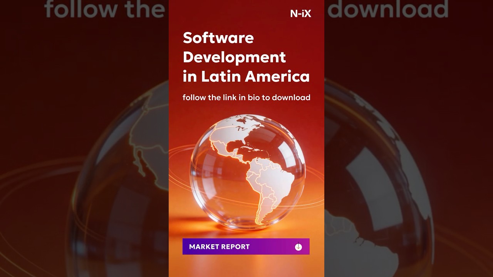Viewport: 493px width, 277px height.
Task: Click the glass globe image
Action: pyautogui.click(x=248, y=172)
